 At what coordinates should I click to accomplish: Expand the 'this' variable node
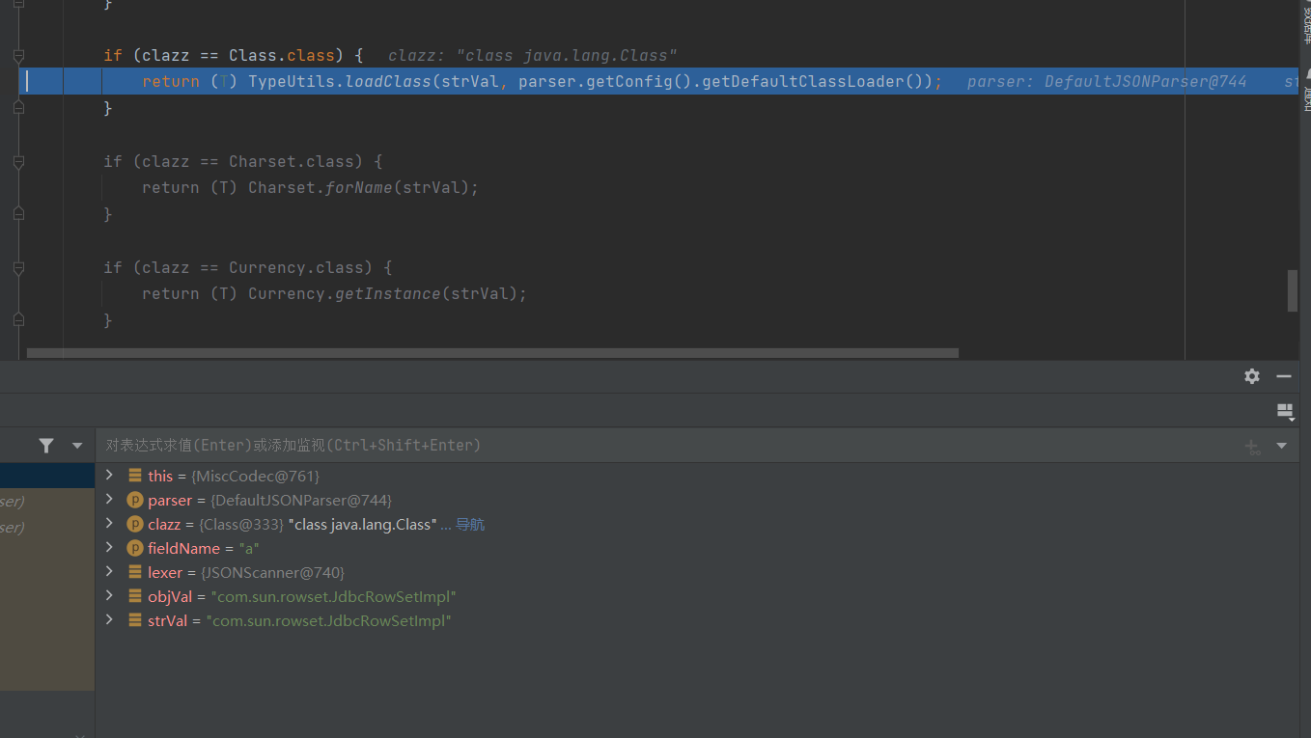tap(109, 475)
